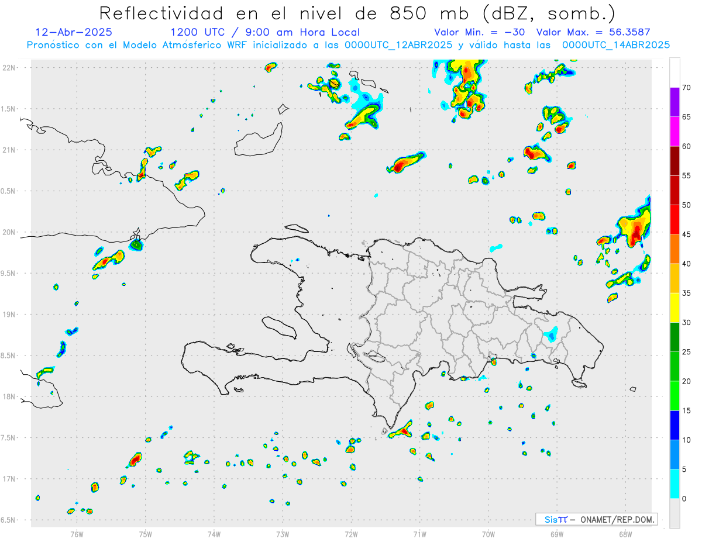The height and width of the screenshot is (542, 702).
Task: Click the yellow 30–35 dBZ colorbar segment
Action: tap(675, 308)
